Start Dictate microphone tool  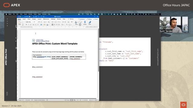click(85, 23)
